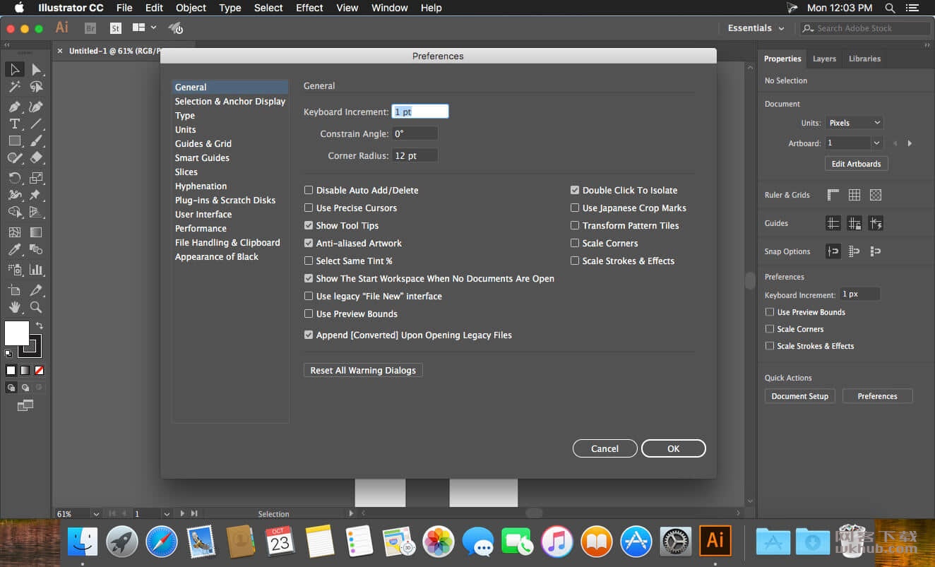Open the Essentials workspace switcher
This screenshot has height=567, width=935.
[x=756, y=28]
